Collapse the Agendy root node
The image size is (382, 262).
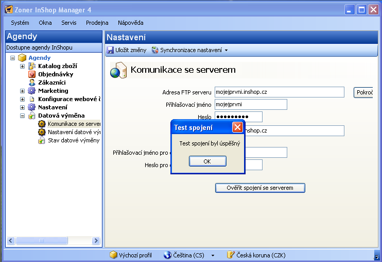coord(13,58)
